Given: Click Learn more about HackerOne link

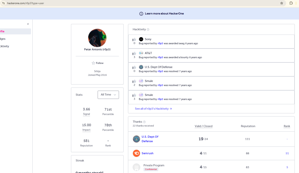Looking at the screenshot, I should click(x=164, y=13).
